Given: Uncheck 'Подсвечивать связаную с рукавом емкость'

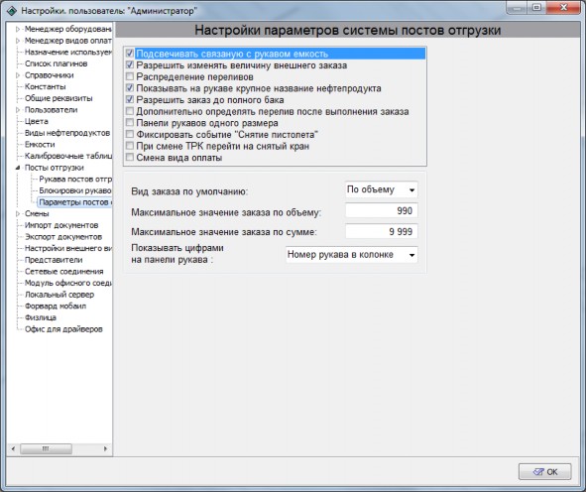Looking at the screenshot, I should point(130,54).
